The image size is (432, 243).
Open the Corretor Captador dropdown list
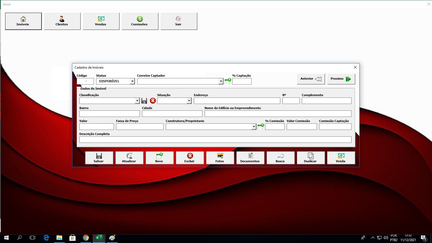221,81
